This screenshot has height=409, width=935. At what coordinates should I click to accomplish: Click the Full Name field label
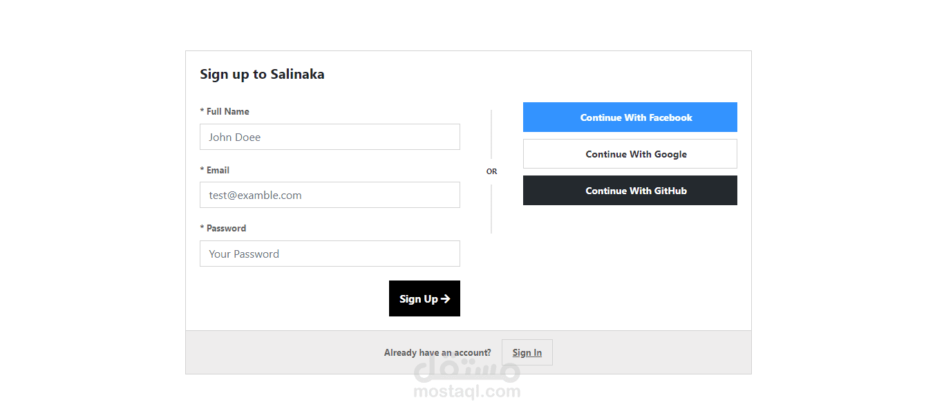coord(225,111)
